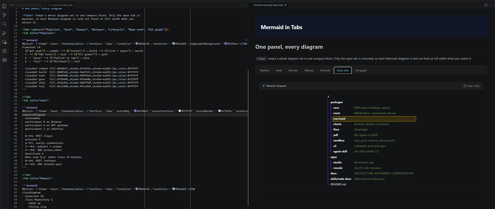Click the 'A4 capture to jsPDF' description
The image size is (495, 209).
tap(366, 135)
